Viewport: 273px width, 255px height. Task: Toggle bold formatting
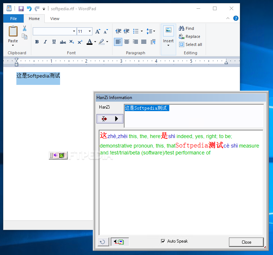(37, 42)
